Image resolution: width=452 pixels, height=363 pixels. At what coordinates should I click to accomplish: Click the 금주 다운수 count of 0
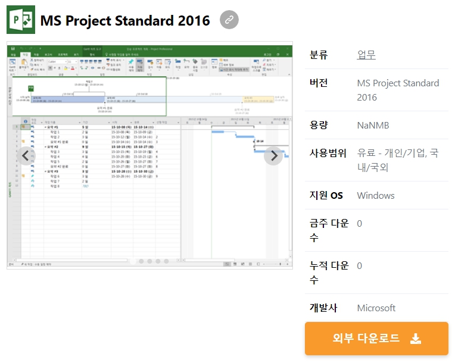click(360, 224)
